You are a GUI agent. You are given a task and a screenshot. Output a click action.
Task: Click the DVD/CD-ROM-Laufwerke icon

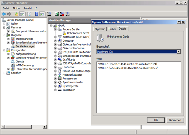tap(60, 52)
